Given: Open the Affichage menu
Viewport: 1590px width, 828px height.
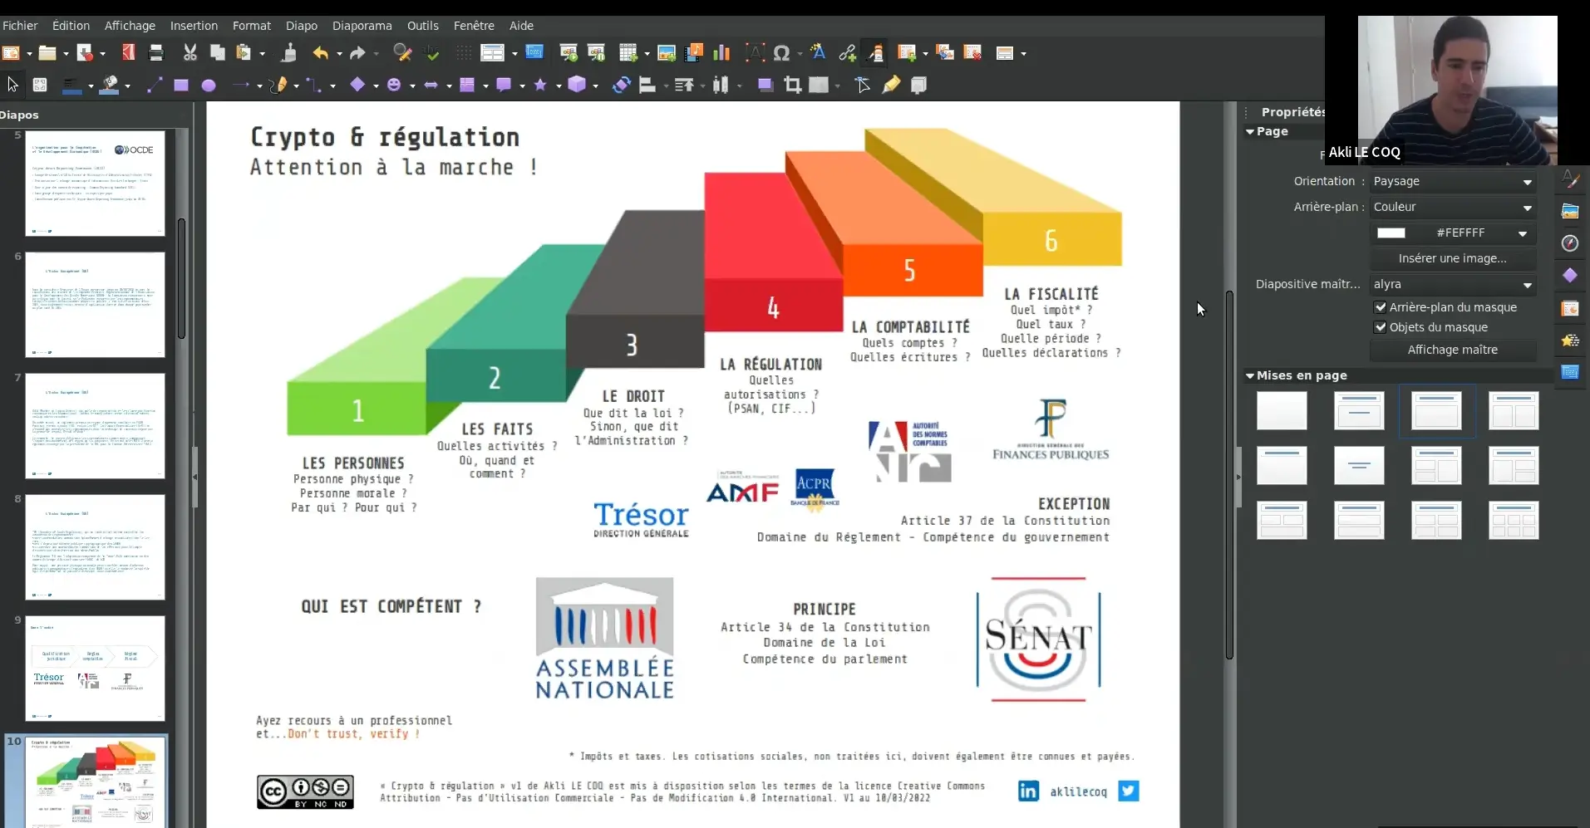Looking at the screenshot, I should pyautogui.click(x=130, y=26).
